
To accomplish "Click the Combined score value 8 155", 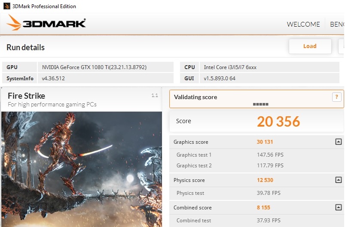I will 263,207.
